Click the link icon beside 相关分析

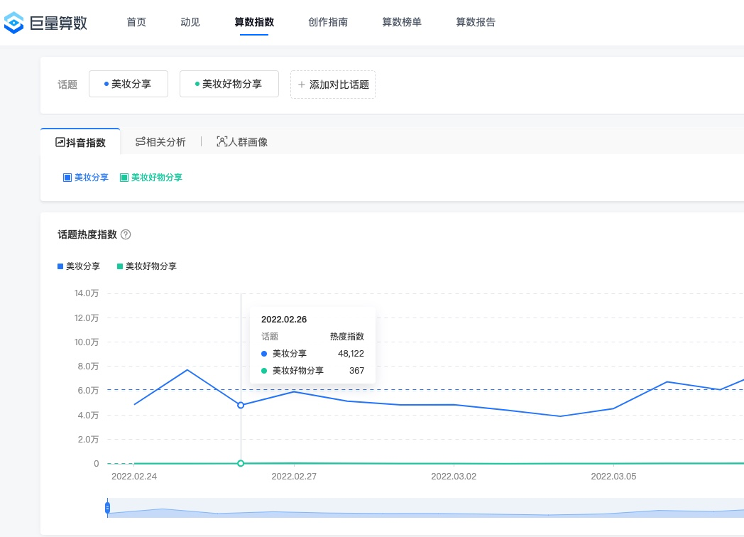tap(139, 141)
